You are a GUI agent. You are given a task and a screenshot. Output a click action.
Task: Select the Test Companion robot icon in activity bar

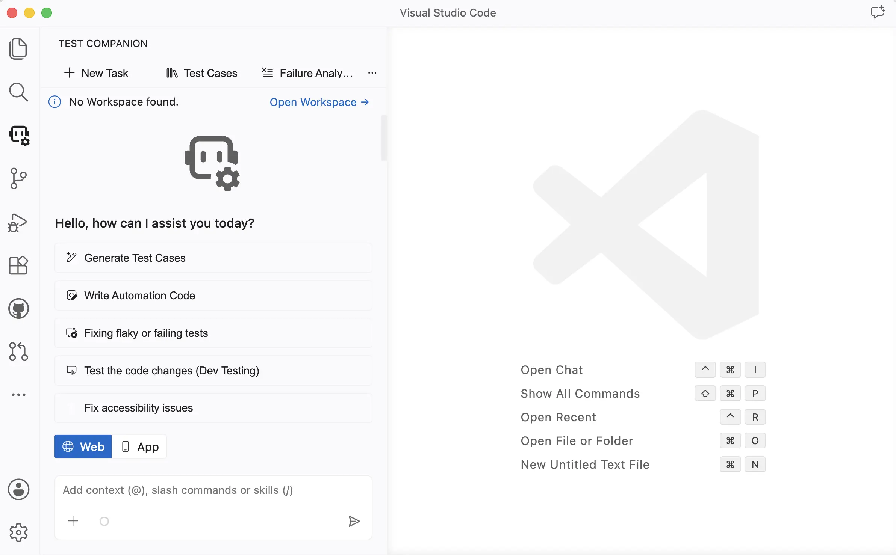pyautogui.click(x=19, y=136)
